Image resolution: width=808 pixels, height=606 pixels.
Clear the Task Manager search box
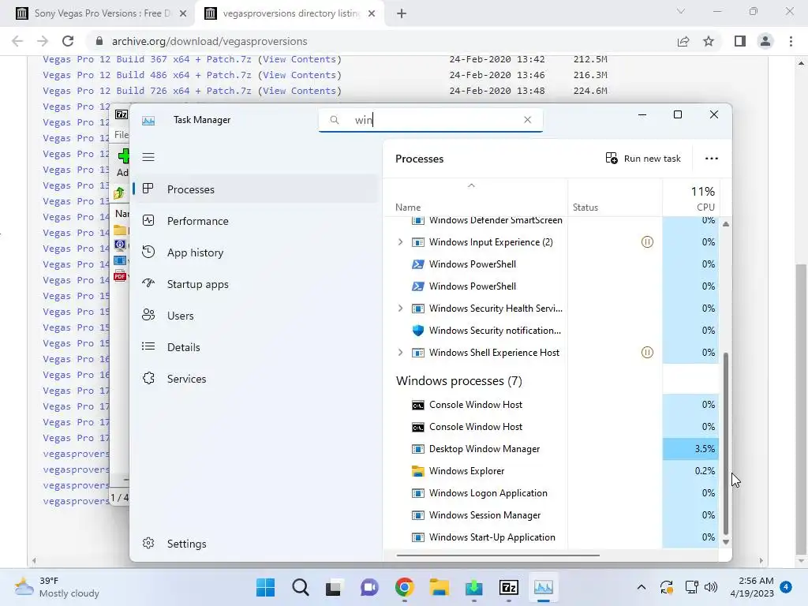(527, 120)
